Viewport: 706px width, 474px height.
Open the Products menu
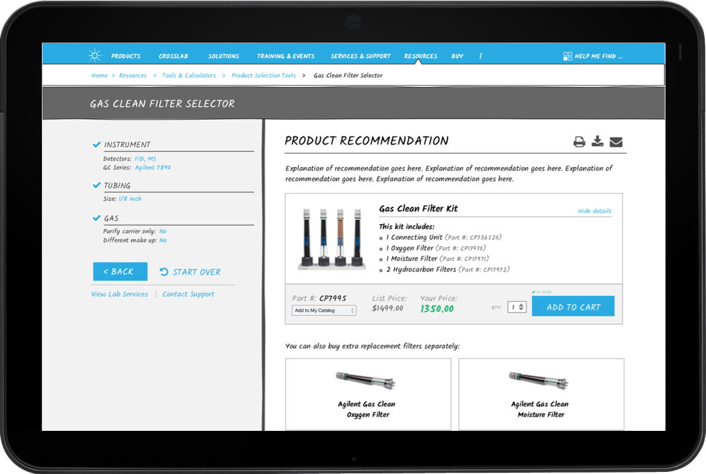(125, 56)
